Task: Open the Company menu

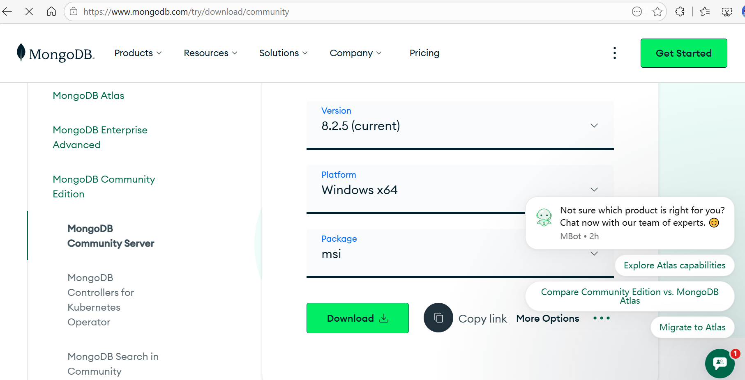Action: (355, 53)
